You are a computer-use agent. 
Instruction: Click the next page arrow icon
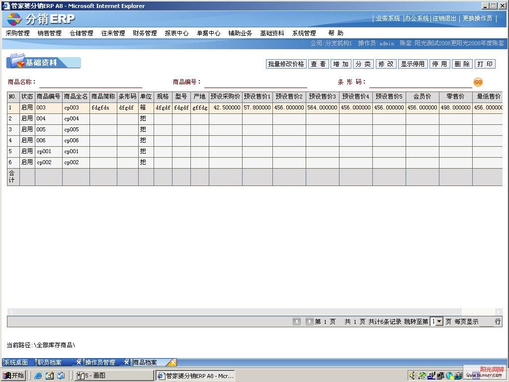point(310,321)
